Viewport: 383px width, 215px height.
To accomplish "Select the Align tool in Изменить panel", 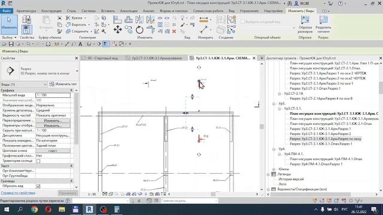I will click(117, 20).
